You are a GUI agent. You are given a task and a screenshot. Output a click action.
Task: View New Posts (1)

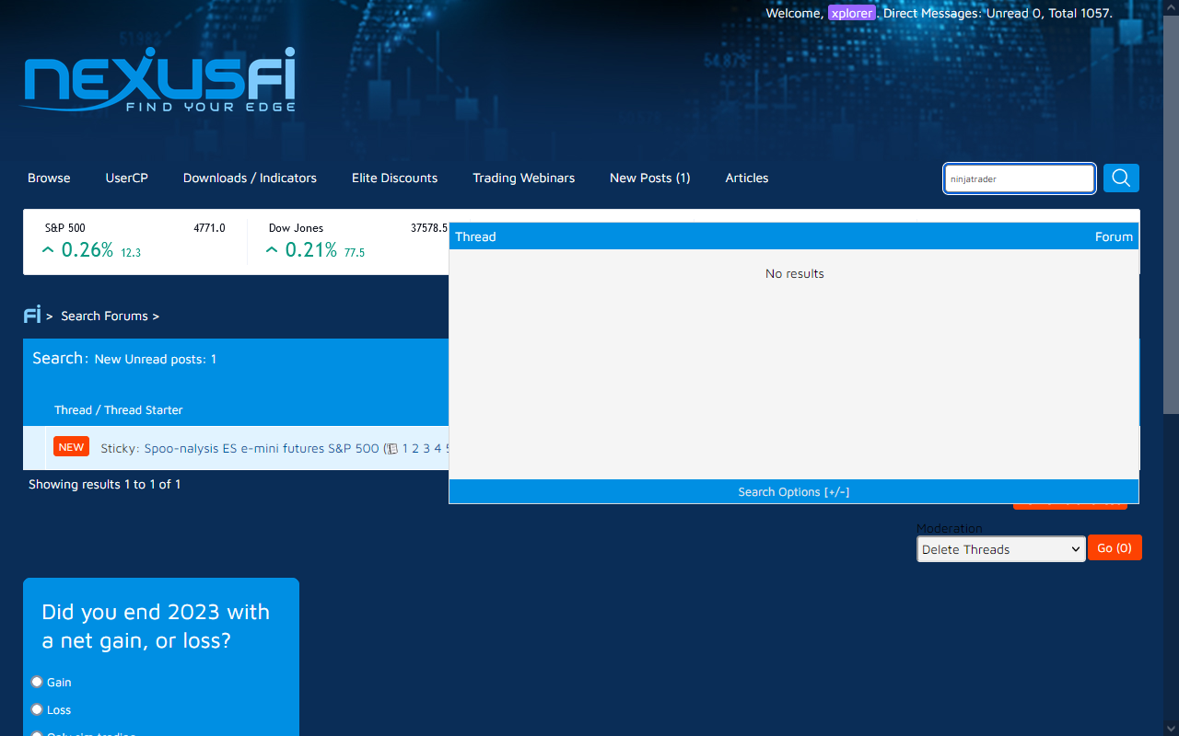coord(650,178)
